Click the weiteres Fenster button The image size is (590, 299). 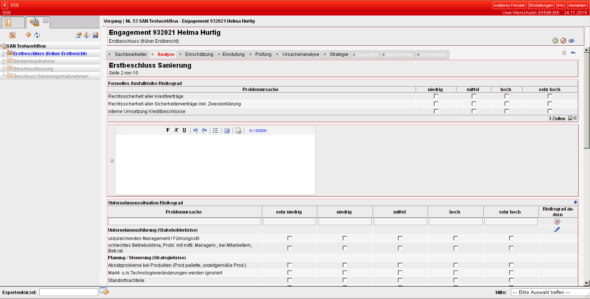509,5
